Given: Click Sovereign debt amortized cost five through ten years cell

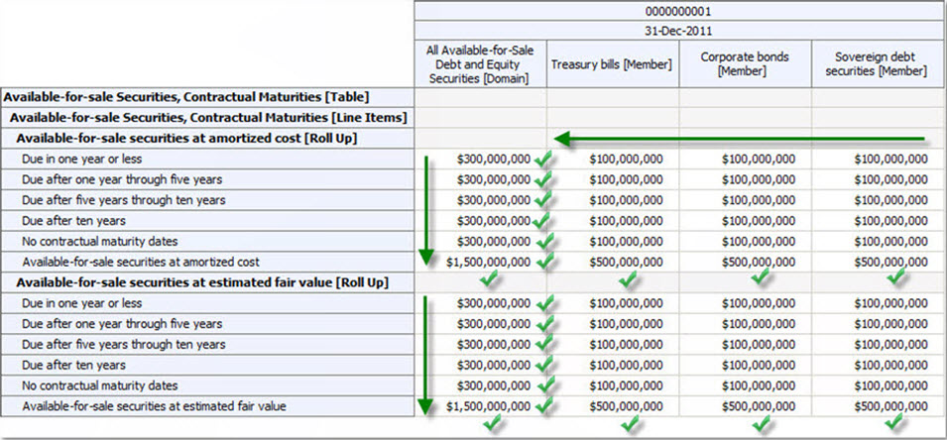Looking at the screenshot, I should [x=877, y=200].
